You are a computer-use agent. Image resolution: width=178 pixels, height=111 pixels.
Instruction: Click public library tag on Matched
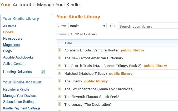pos(121,74)
